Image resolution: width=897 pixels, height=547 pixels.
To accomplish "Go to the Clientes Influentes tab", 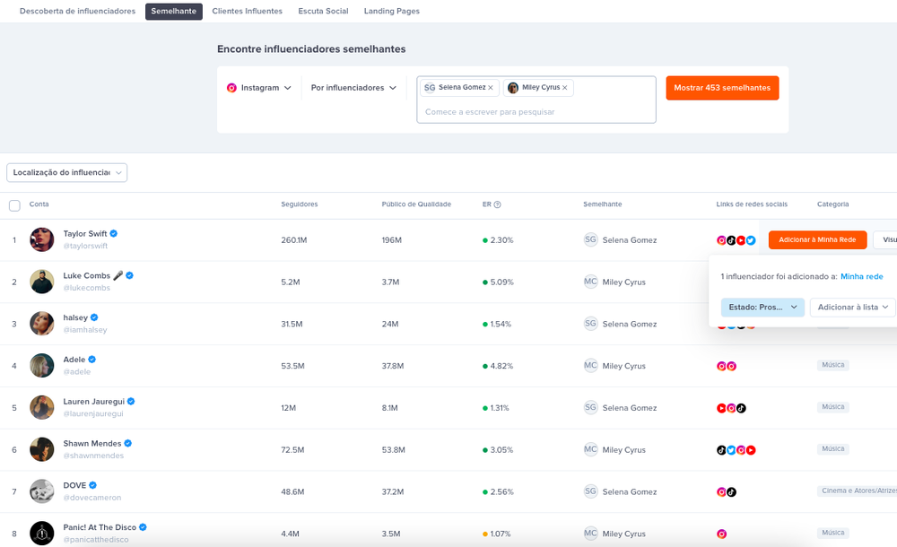I will point(248,11).
